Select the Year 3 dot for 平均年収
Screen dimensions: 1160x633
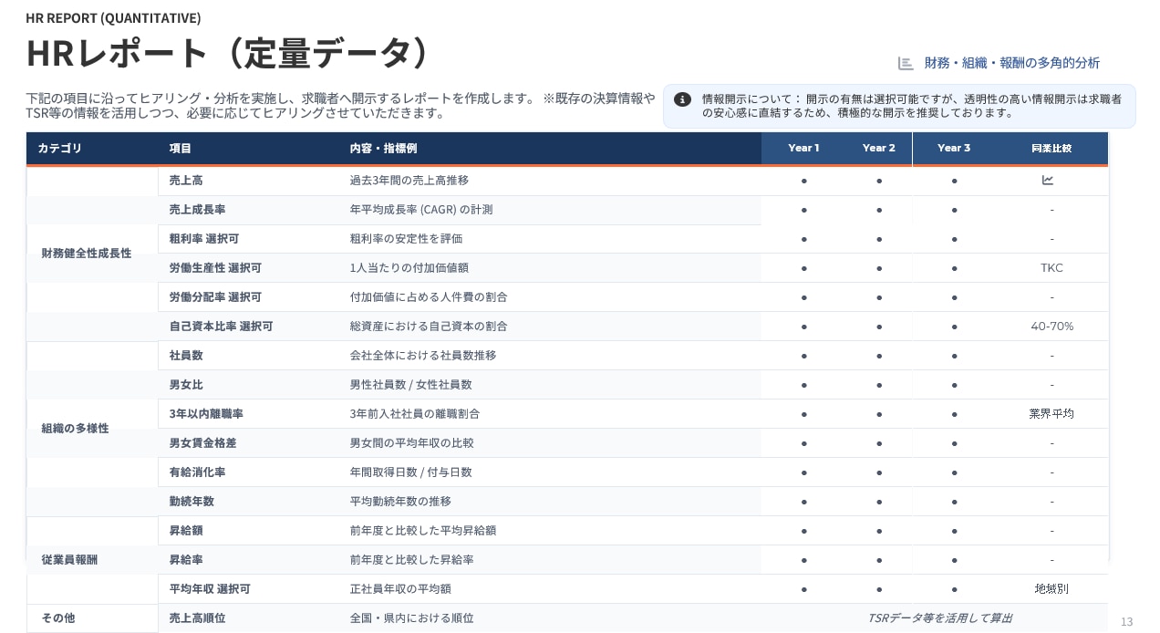(x=954, y=589)
